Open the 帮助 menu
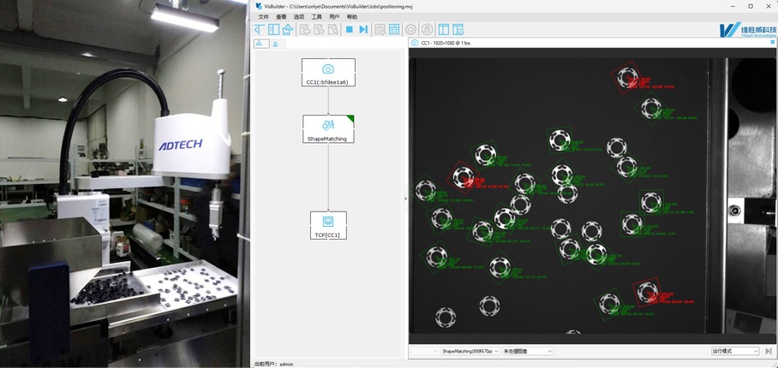 click(352, 17)
